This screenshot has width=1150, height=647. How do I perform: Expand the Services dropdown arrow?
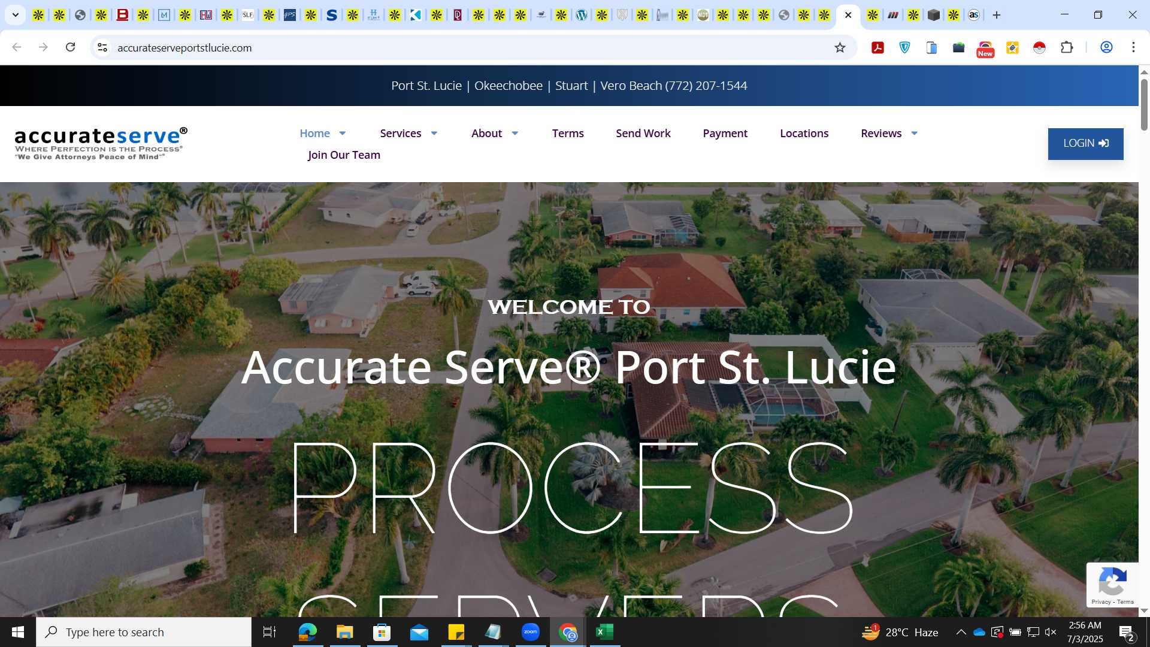(x=434, y=134)
